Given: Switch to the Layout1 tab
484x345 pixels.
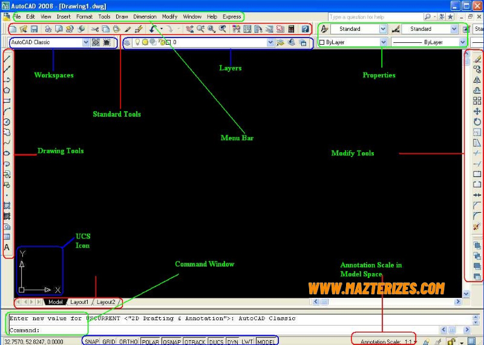Looking at the screenshot, I should tap(79, 302).
